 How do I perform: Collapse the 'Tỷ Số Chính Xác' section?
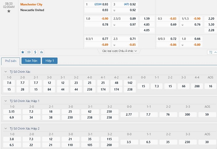point(6,72)
